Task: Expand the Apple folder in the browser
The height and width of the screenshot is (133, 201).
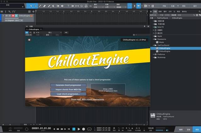Action: point(153,36)
